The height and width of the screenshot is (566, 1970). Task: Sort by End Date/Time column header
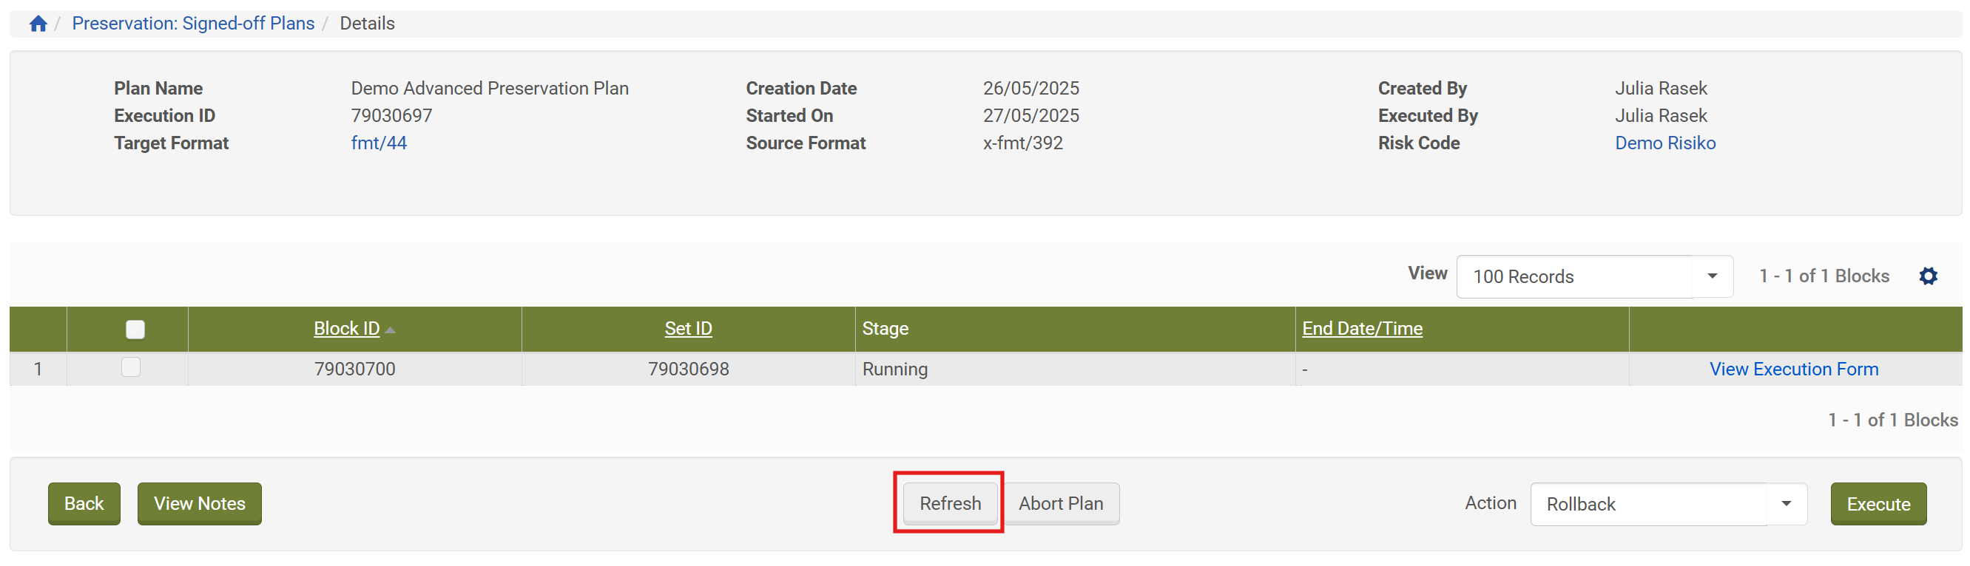click(x=1361, y=329)
